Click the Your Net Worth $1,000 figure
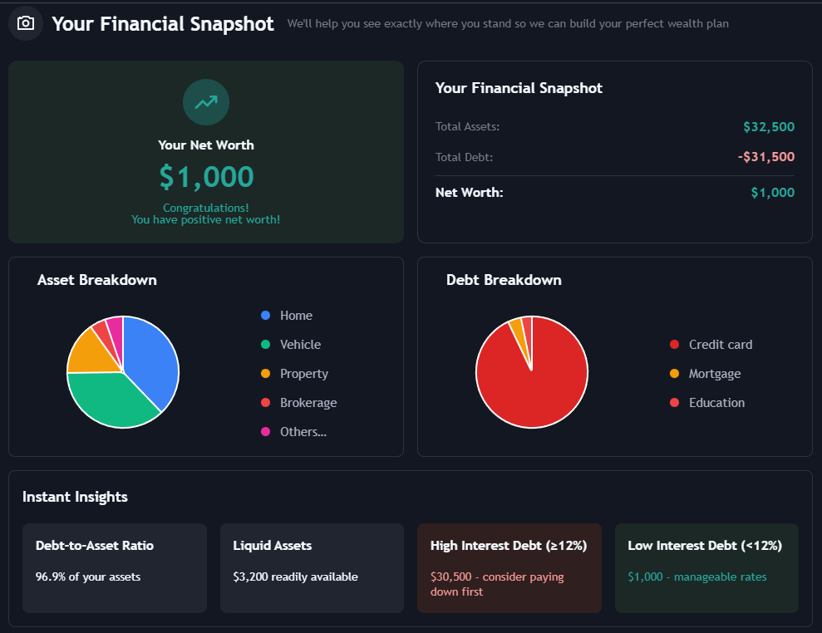 (x=206, y=177)
